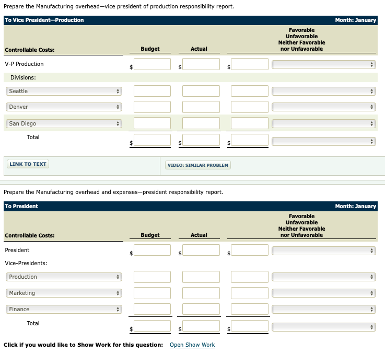Click Production Budget input field
The height and width of the screenshot is (353, 385).
point(152,277)
